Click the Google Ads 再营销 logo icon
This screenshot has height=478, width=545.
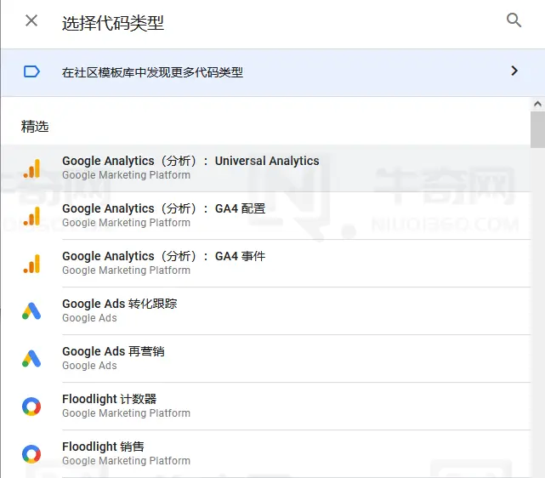tap(31, 359)
